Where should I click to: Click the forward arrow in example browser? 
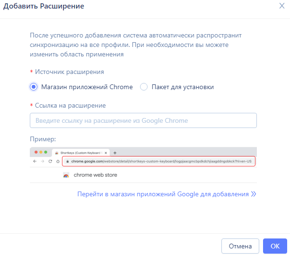point(43,161)
